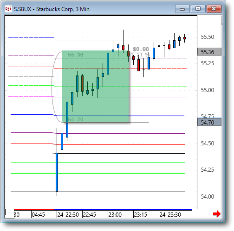Click the 55.36 price marker on scale

pyautogui.click(x=209, y=52)
